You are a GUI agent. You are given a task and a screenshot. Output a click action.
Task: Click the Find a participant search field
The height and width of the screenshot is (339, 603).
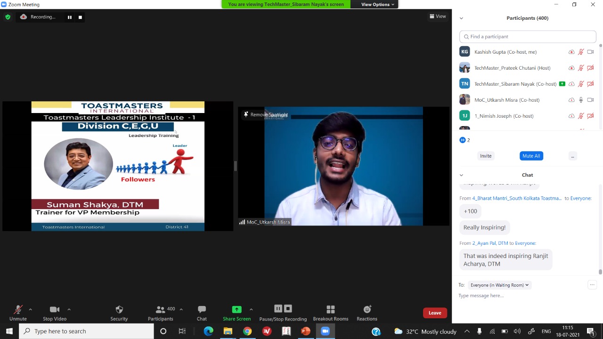click(x=528, y=37)
